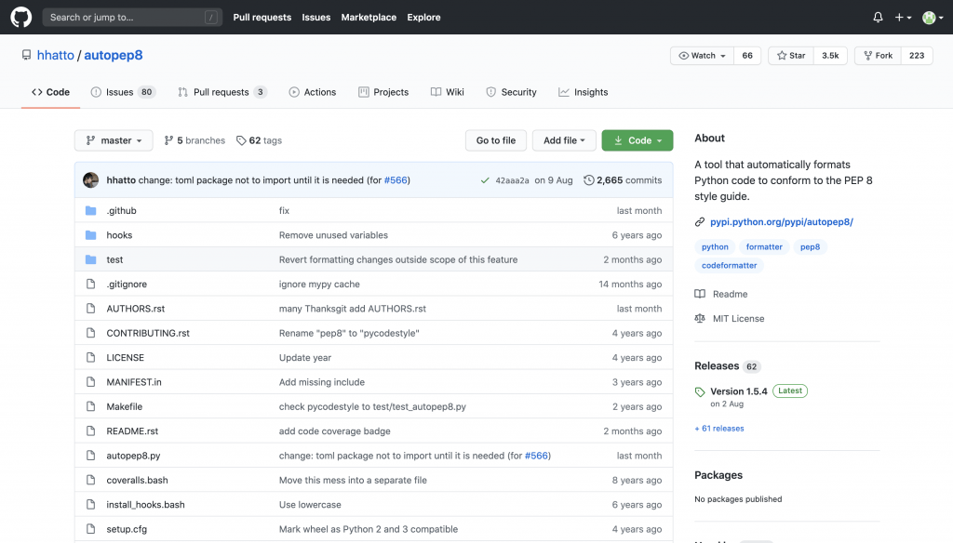This screenshot has width=953, height=543.
Task: Open commit hash 42aaa2a
Action: click(x=512, y=180)
